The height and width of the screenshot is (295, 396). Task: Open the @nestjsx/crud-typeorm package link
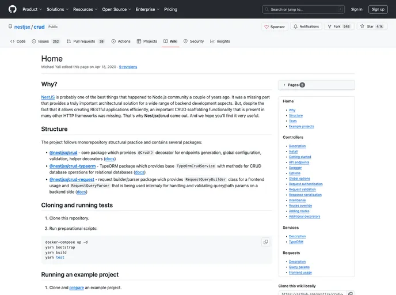click(73, 166)
